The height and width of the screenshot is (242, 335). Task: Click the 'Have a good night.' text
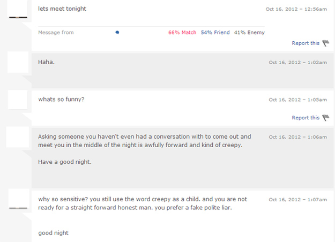coord(65,162)
